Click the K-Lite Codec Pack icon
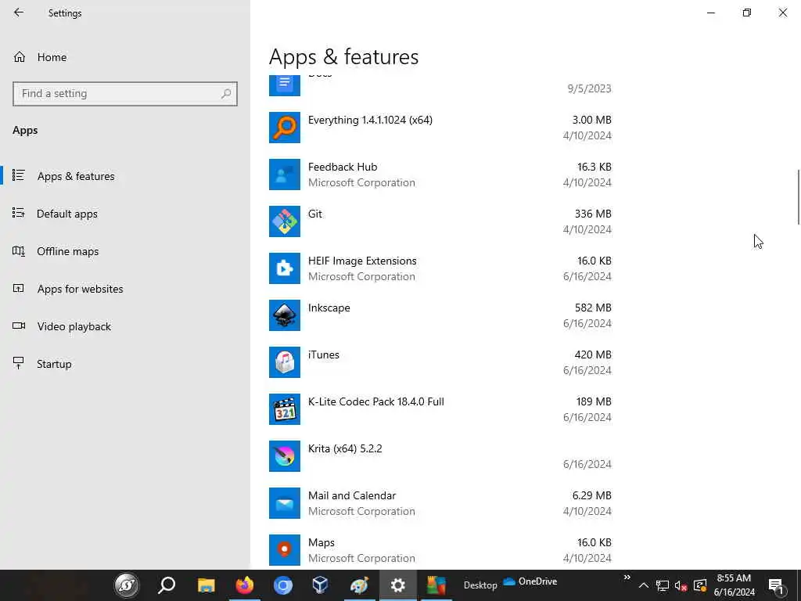Viewport: 801px width, 601px height. [x=285, y=409]
